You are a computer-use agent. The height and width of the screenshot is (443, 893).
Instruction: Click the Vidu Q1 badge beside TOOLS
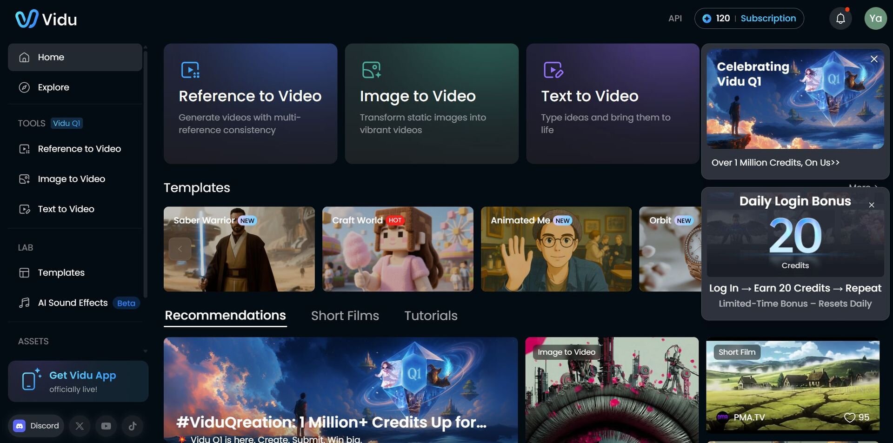pos(67,123)
